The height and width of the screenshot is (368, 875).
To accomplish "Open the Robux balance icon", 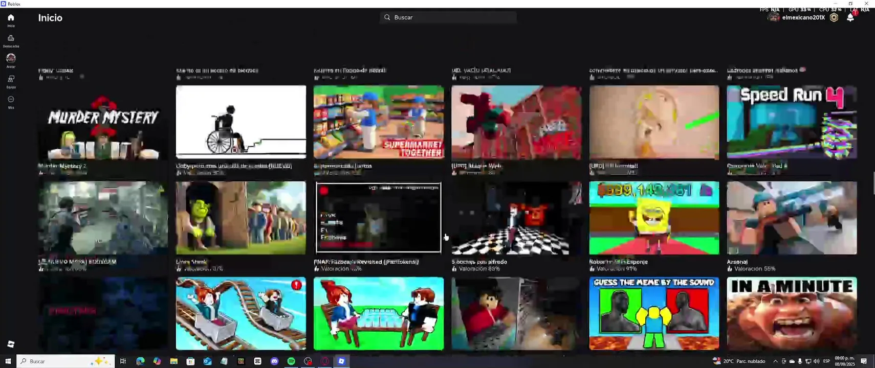I will pyautogui.click(x=834, y=17).
